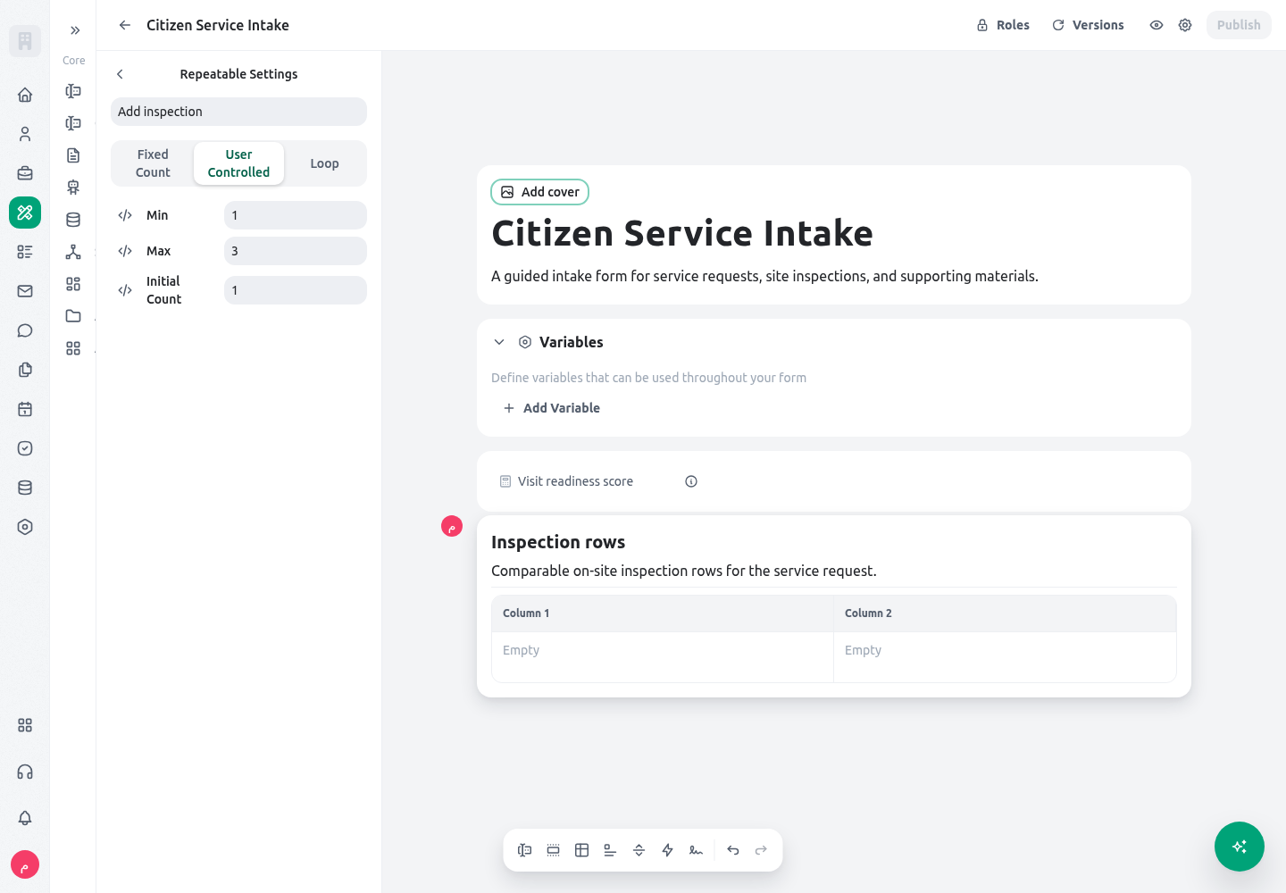Click Add Variable
This screenshot has width=1286, height=893.
tap(552, 408)
